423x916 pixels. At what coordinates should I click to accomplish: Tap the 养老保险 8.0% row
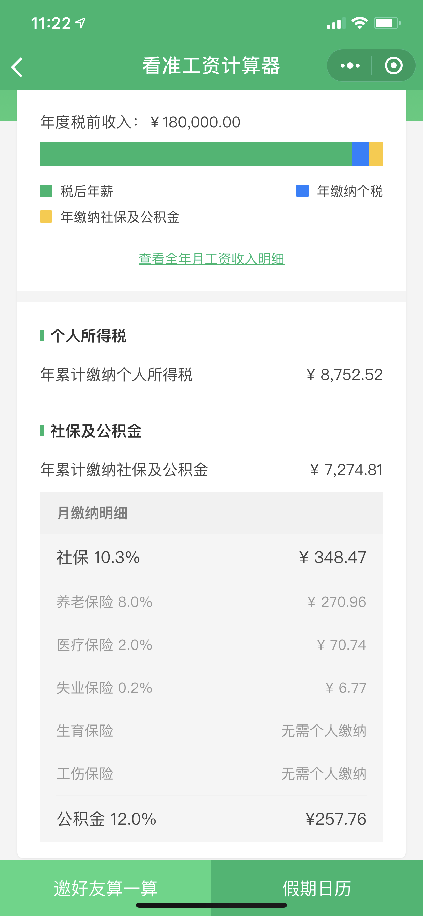point(211,602)
